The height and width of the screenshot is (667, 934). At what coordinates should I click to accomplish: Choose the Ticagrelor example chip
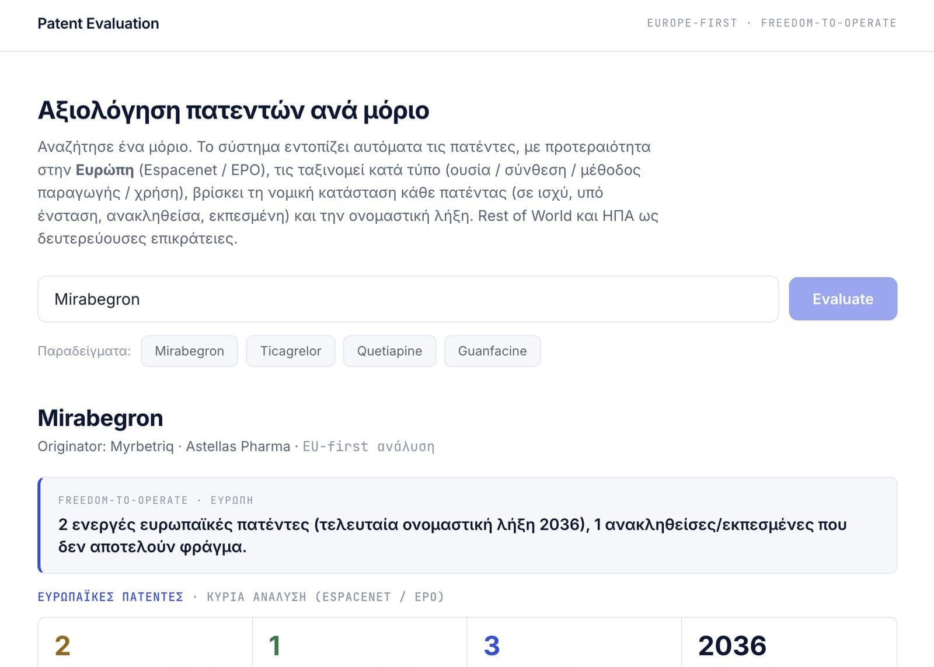coord(291,351)
